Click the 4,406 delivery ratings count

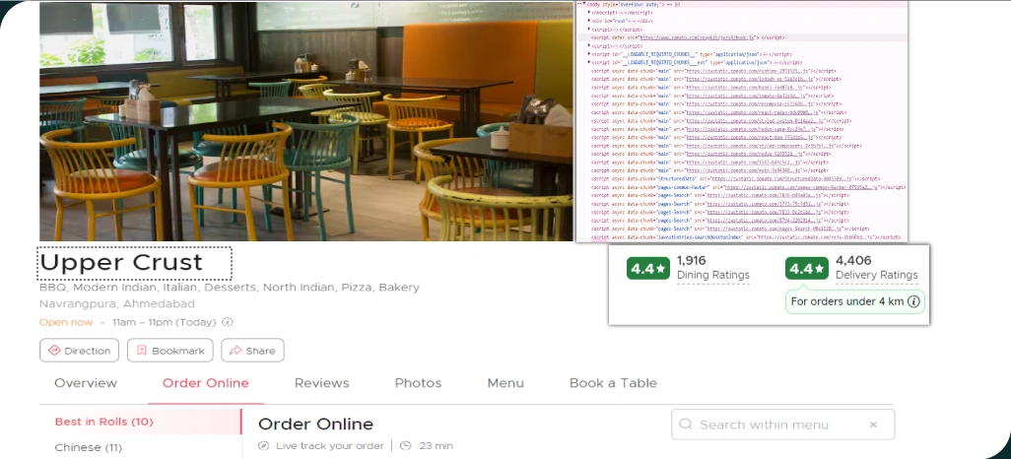click(x=853, y=260)
